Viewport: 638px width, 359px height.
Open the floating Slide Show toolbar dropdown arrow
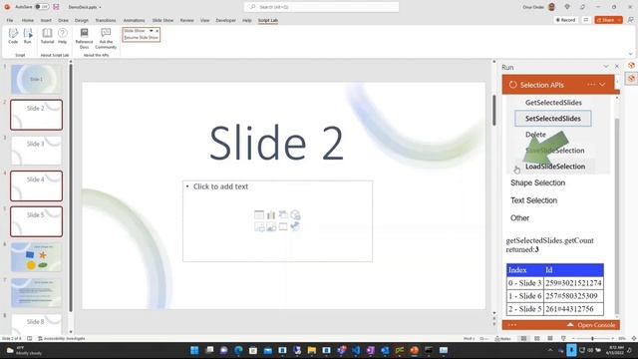(x=152, y=31)
